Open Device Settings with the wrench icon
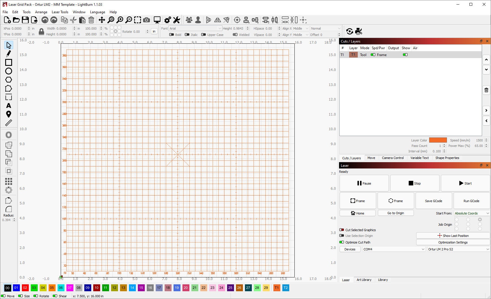491x299 pixels. coord(176,20)
